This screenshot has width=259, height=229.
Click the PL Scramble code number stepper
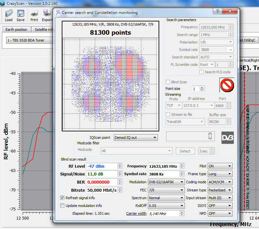tap(231, 65)
